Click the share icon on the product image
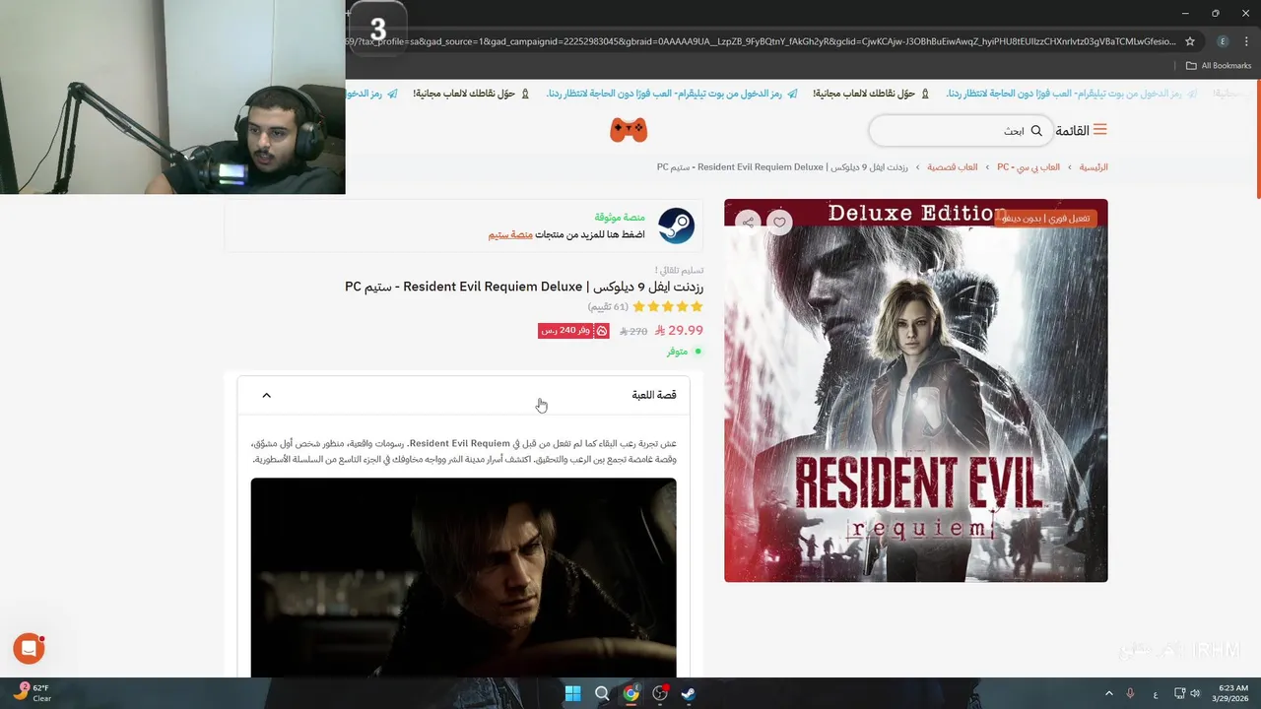This screenshot has width=1261, height=709. (748, 223)
